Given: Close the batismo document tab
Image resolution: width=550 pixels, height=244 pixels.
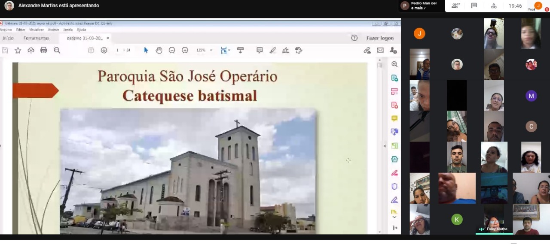Looking at the screenshot, I should (108, 38).
